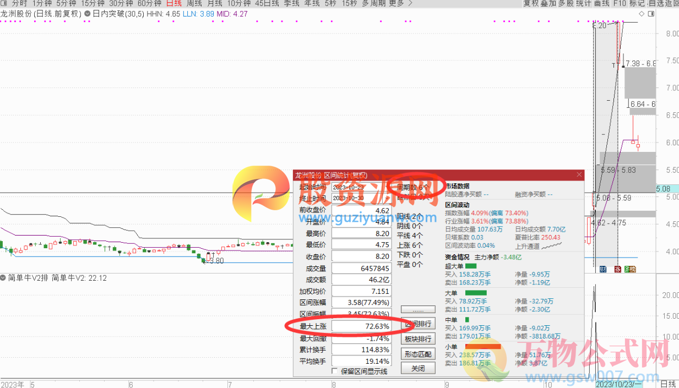Screen dimensions: 679x388
Task: Click the 上升通道 trend sparkline icon
Action: pyautogui.click(x=552, y=245)
